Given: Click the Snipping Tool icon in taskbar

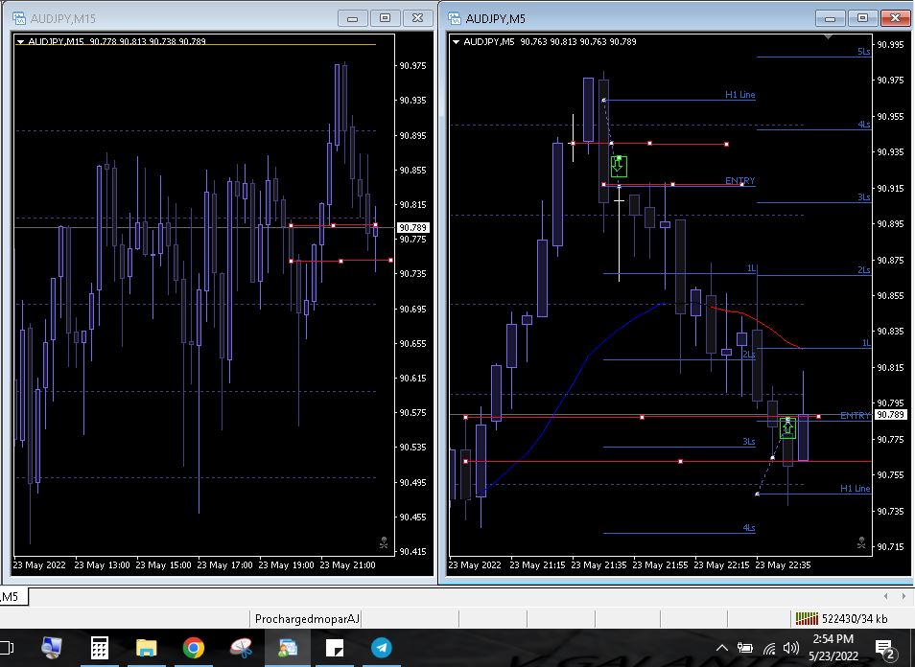Looking at the screenshot, I should click(241, 648).
